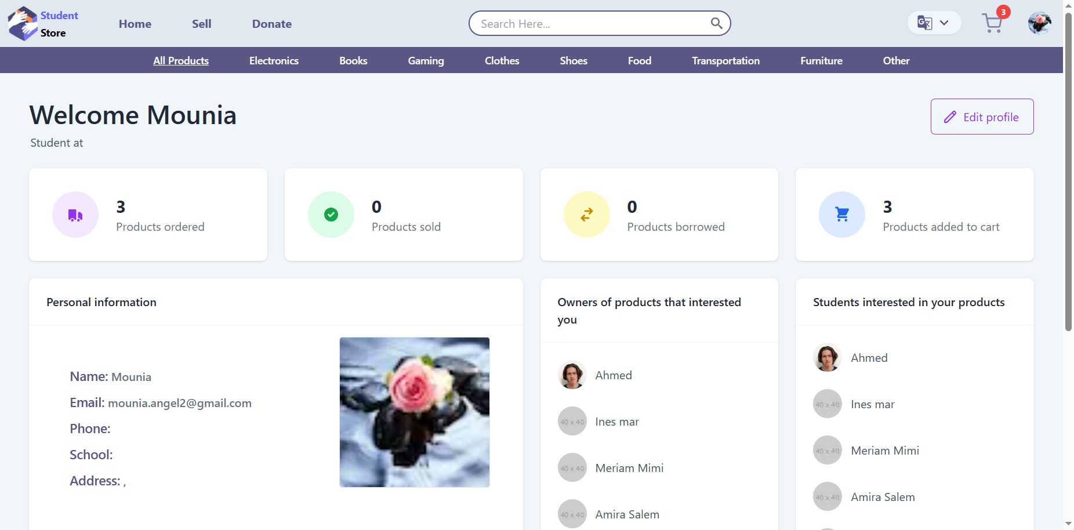Click Meriam Mimi's avatar under product owners
The width and height of the screenshot is (1074, 530).
coord(572,468)
